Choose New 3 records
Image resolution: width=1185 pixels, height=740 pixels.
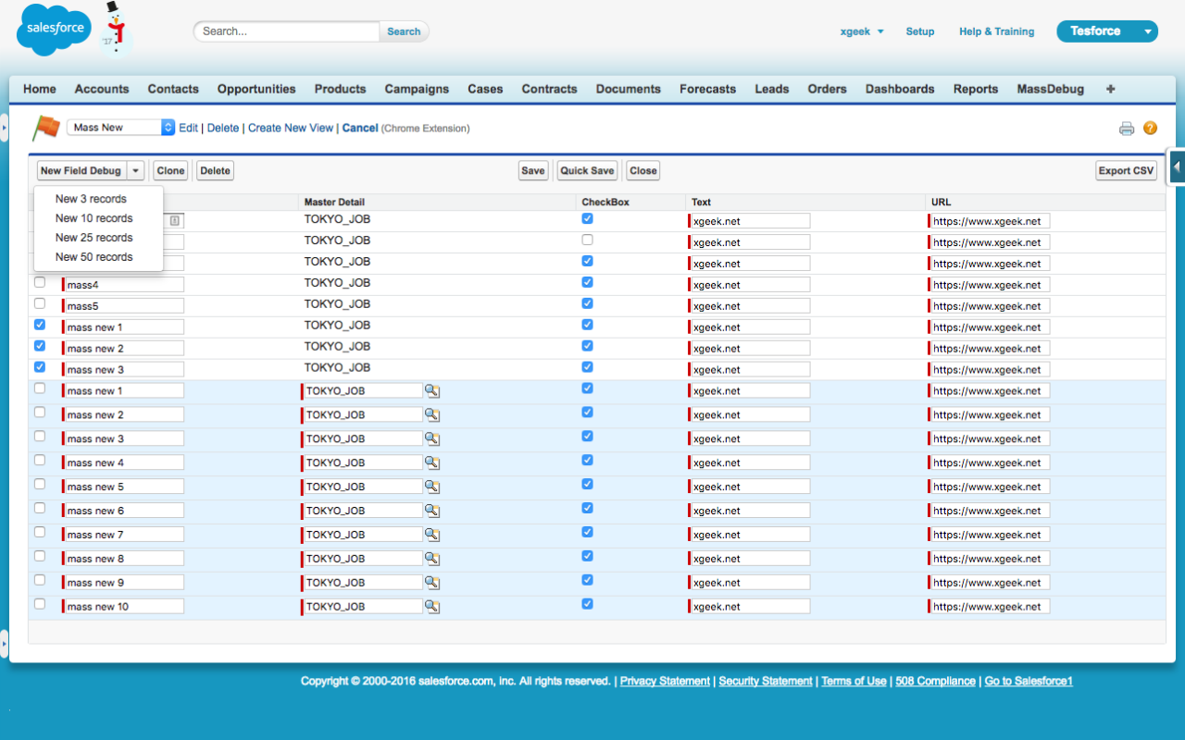click(x=91, y=199)
